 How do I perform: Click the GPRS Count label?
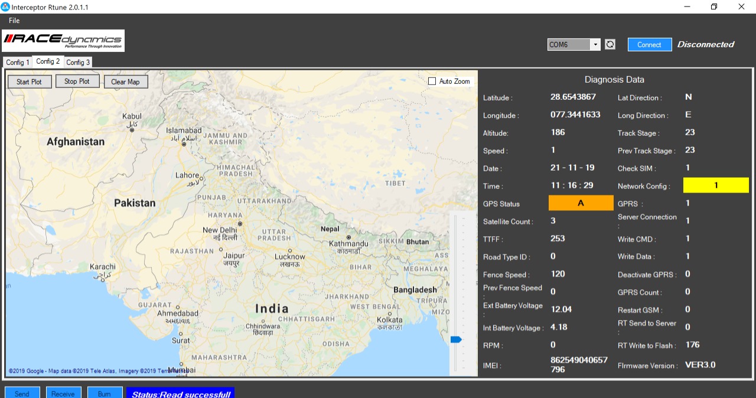coord(640,292)
